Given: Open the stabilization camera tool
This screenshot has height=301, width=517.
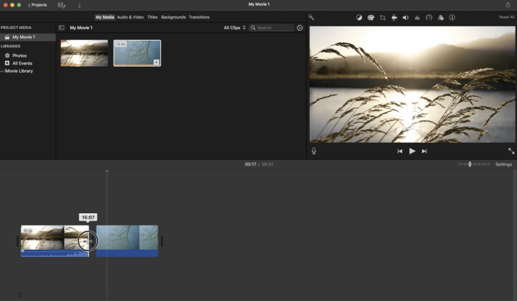Looking at the screenshot, I should pos(394,17).
